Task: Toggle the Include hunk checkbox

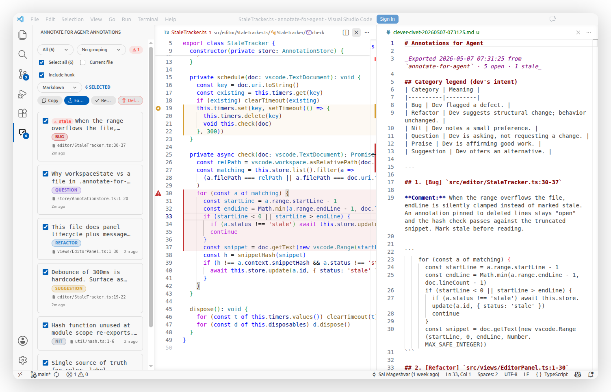Action: click(41, 75)
